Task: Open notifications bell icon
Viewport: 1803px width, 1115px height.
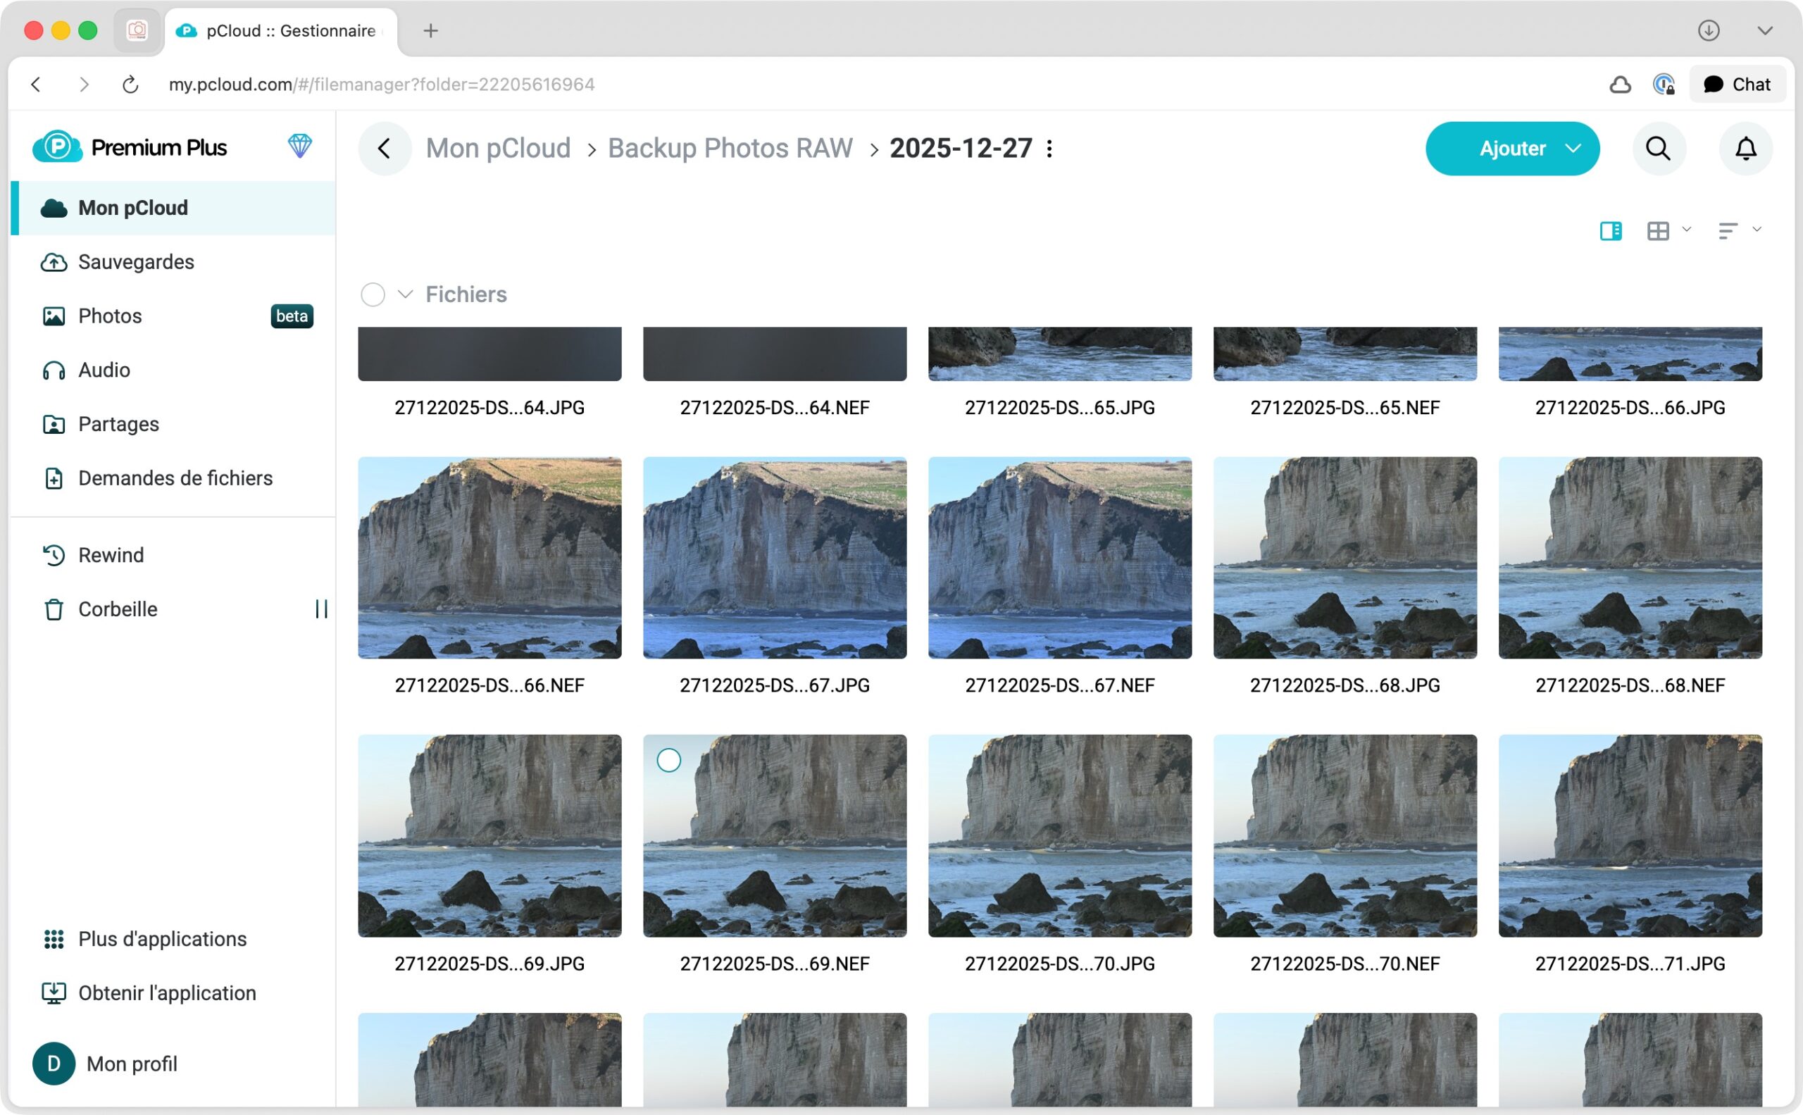Action: pos(1745,148)
